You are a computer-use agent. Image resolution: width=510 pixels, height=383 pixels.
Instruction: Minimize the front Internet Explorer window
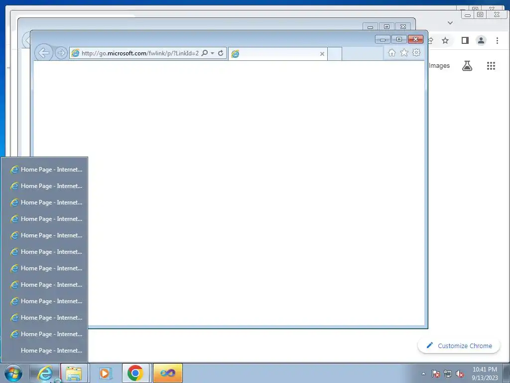[x=382, y=39]
